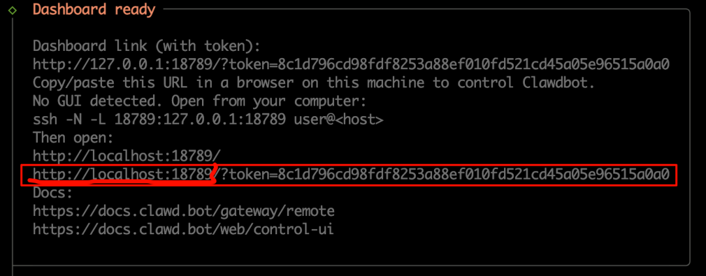Viewport: 706px width, 276px height.
Task: Click the green diamond icon beside Dashboard ready
Action: pyautogui.click(x=12, y=9)
